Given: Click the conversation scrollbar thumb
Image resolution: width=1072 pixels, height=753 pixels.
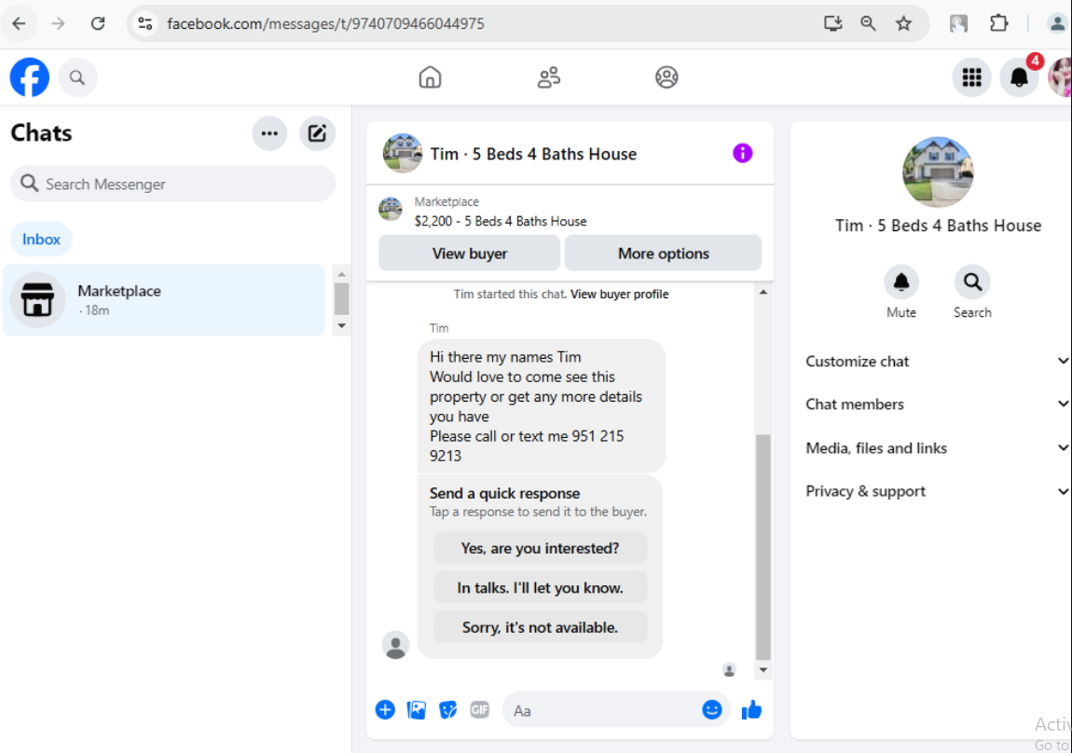Looking at the screenshot, I should coord(763,547).
